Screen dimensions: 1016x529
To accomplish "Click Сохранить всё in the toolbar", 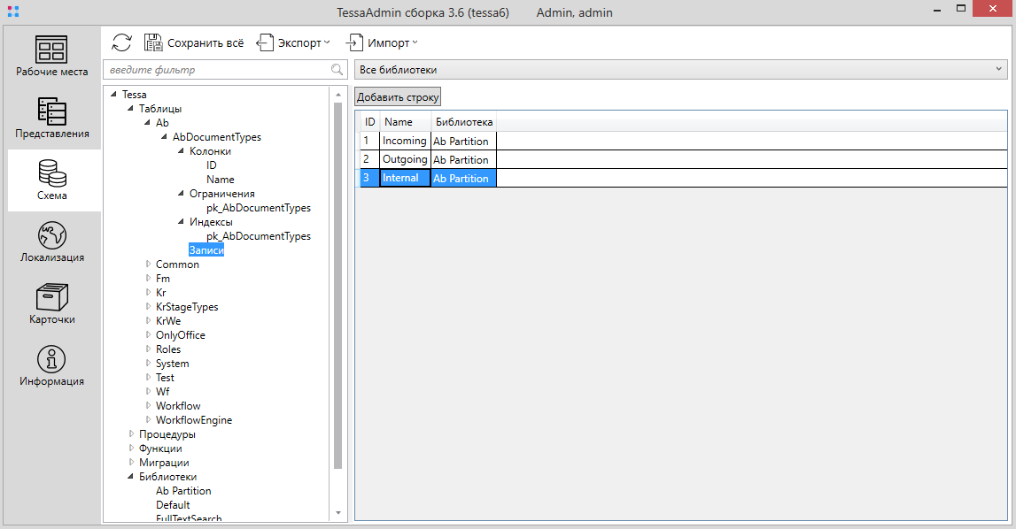I will [x=193, y=42].
